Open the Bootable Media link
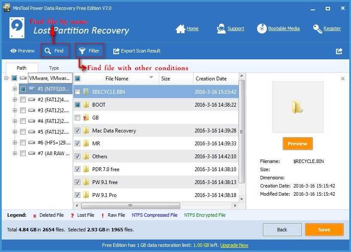Screen dimensions: 351x252 [284, 28]
